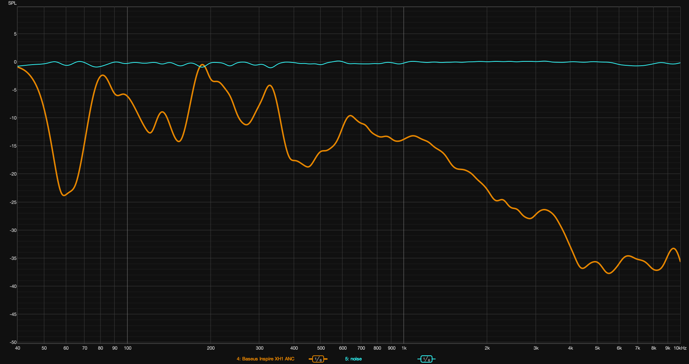
Task: Click the 70 frequency axis label
Action: 85,348
